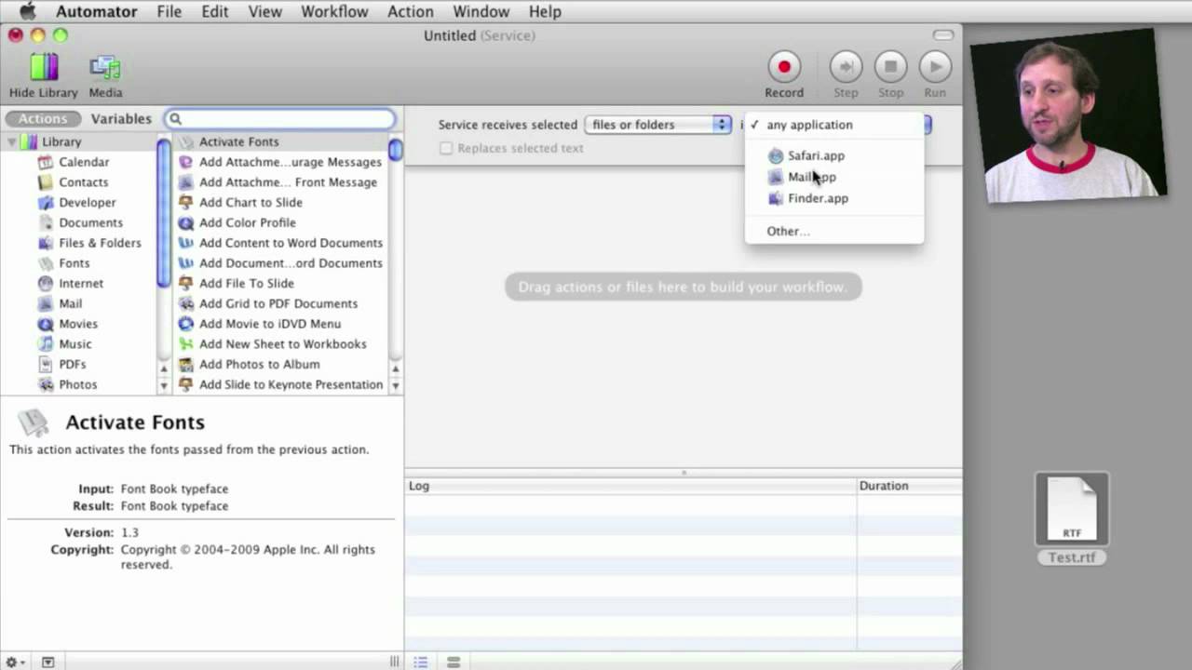This screenshot has height=670, width=1192.
Task: Select the Music library category
Action: pos(74,344)
